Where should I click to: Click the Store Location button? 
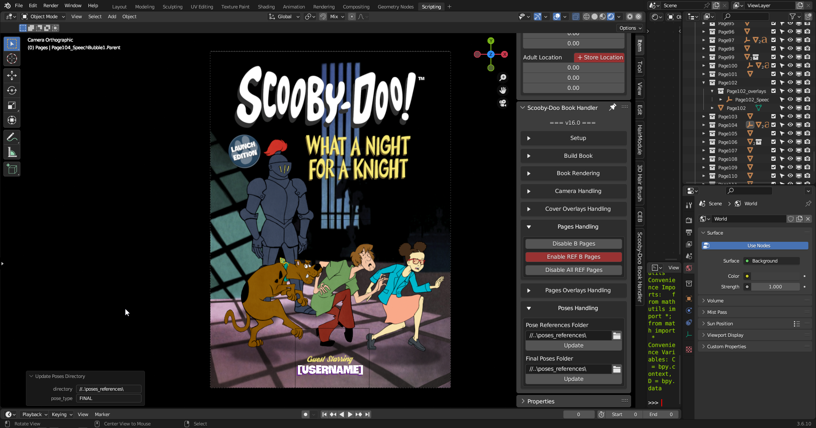point(599,57)
